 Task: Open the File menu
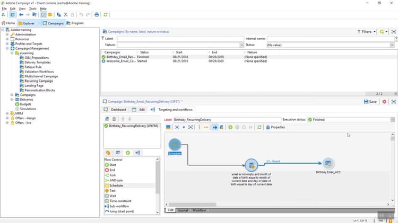point(4,8)
